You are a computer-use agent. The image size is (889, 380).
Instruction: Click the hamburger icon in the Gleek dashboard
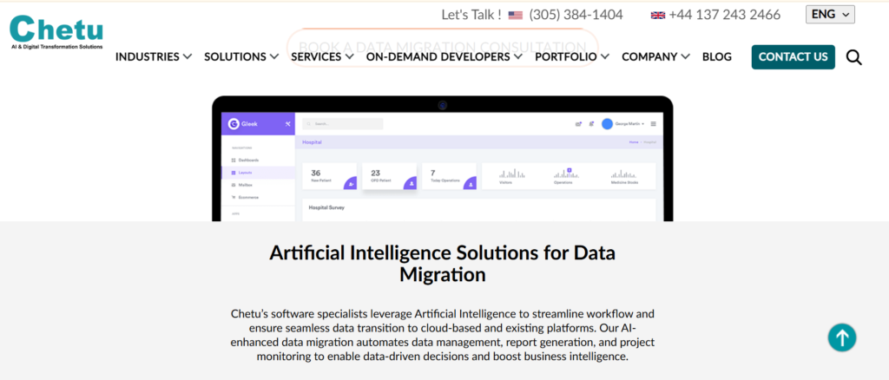pyautogui.click(x=653, y=124)
